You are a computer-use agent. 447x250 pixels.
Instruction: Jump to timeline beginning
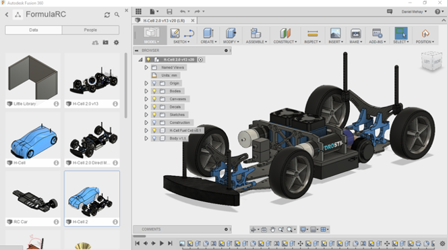tap(137, 243)
